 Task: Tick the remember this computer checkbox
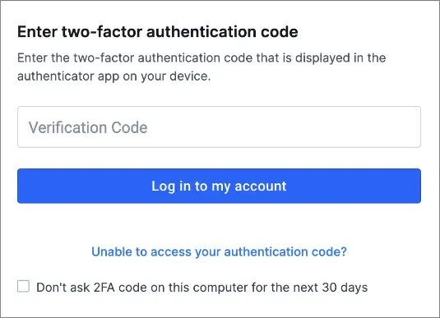click(23, 286)
